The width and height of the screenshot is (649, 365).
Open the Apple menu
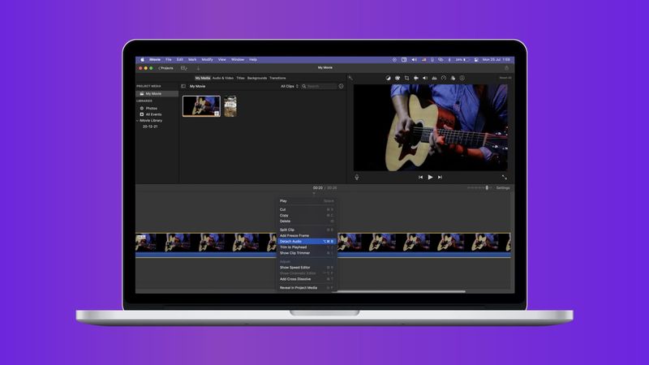pos(143,59)
